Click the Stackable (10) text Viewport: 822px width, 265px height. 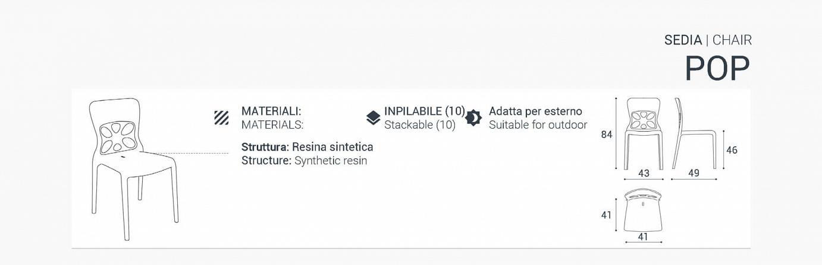420,125
